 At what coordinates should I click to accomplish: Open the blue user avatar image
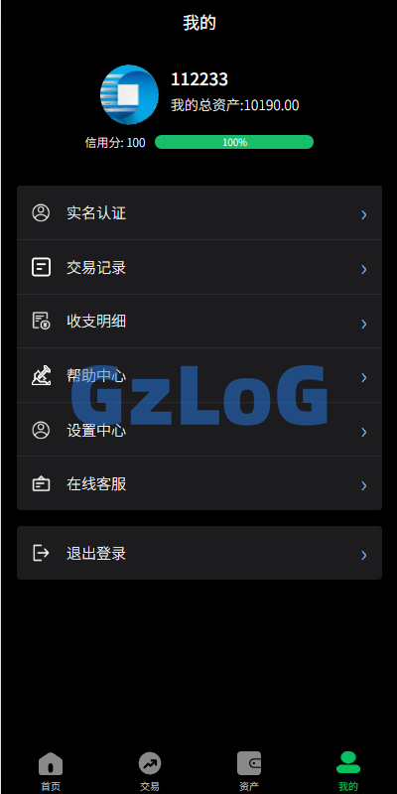129,94
